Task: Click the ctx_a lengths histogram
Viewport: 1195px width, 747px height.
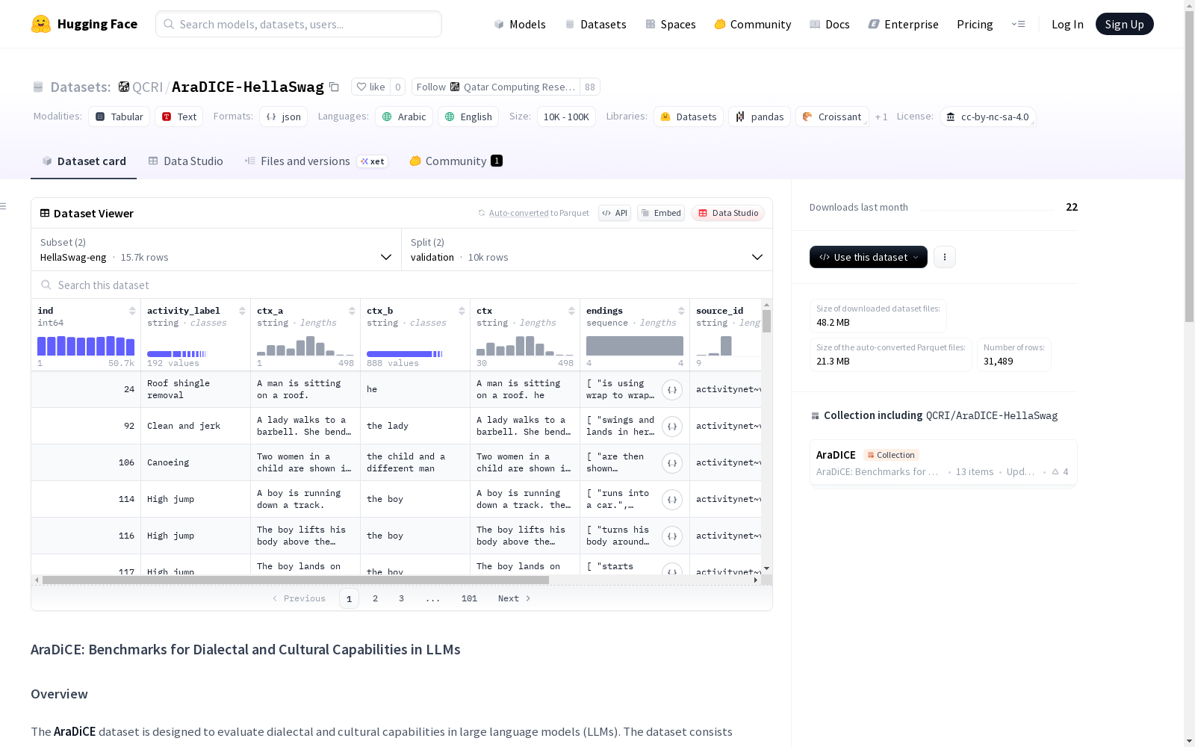Action: (x=305, y=346)
